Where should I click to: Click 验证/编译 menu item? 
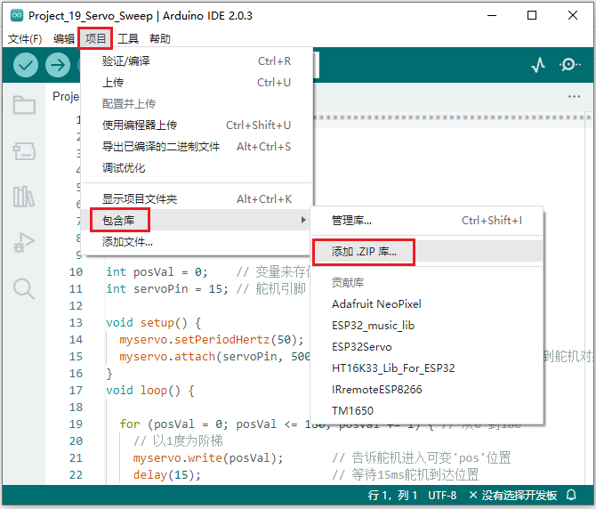126,61
